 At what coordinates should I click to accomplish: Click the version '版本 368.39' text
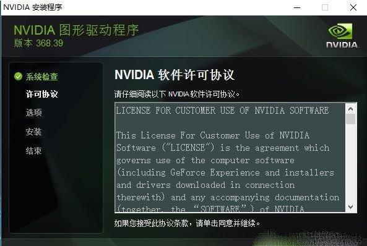pos(38,43)
